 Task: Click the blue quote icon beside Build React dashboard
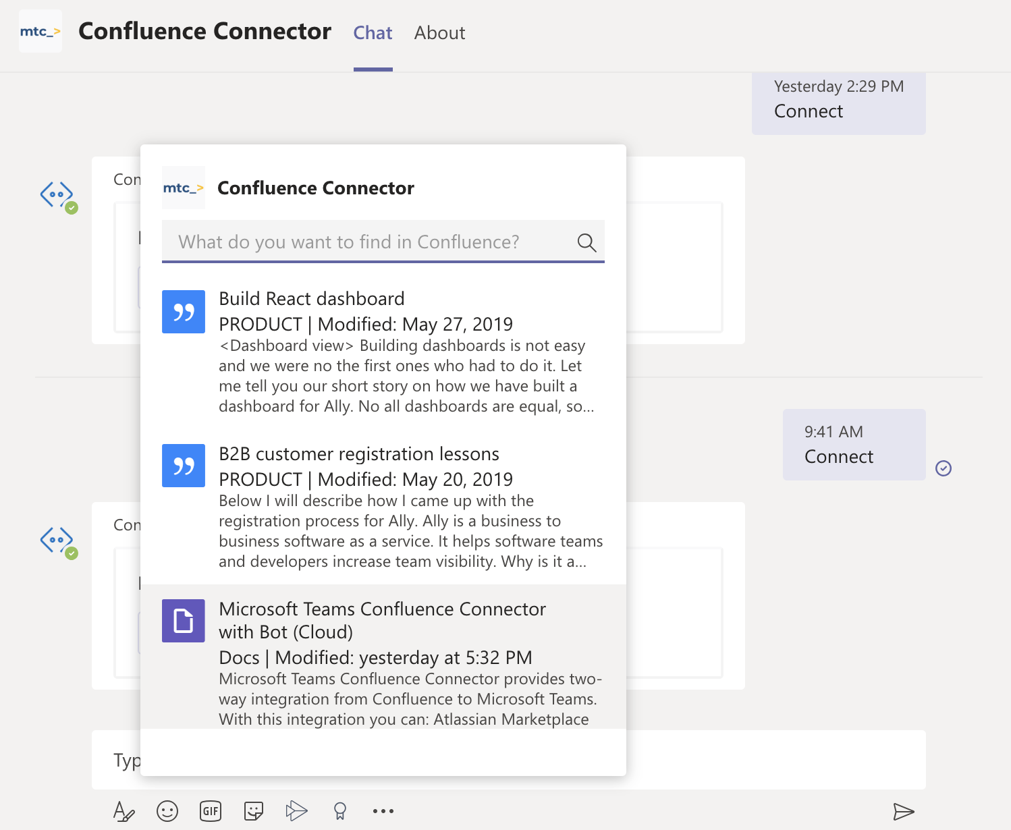(183, 312)
